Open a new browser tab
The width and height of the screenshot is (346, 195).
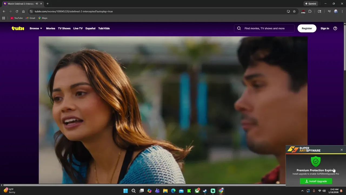[48, 4]
